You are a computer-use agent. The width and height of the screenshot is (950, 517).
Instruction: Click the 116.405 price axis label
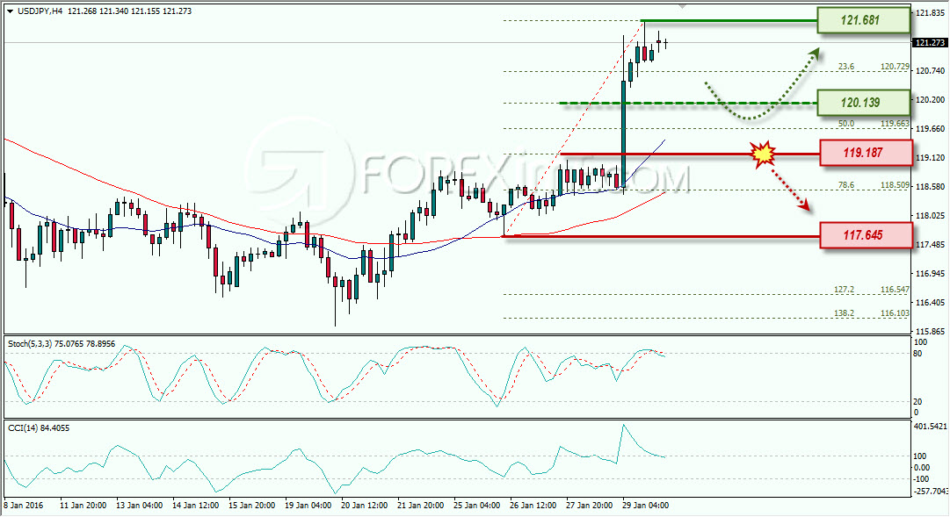[930, 303]
